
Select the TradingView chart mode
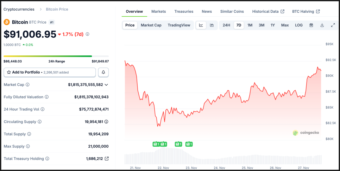(179, 25)
